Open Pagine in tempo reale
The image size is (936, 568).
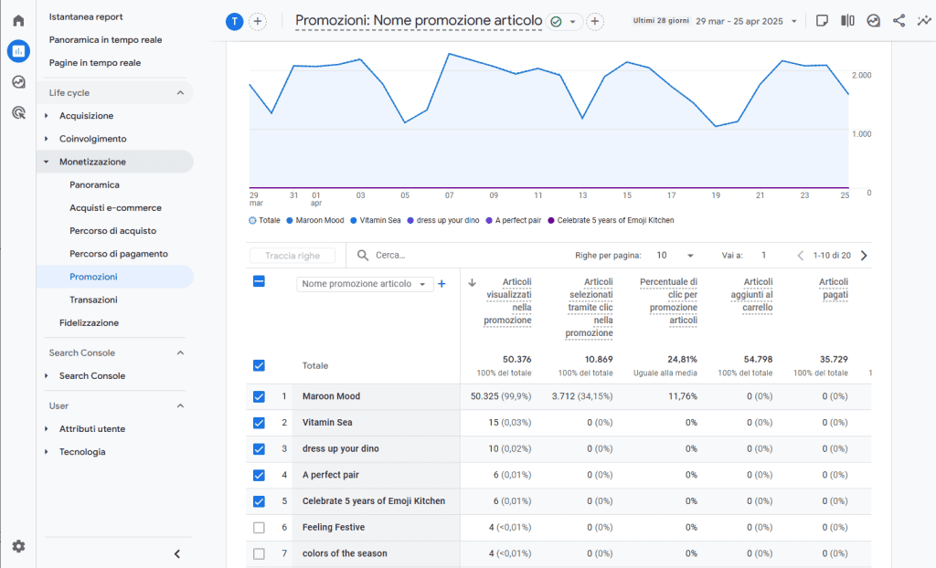click(x=95, y=63)
